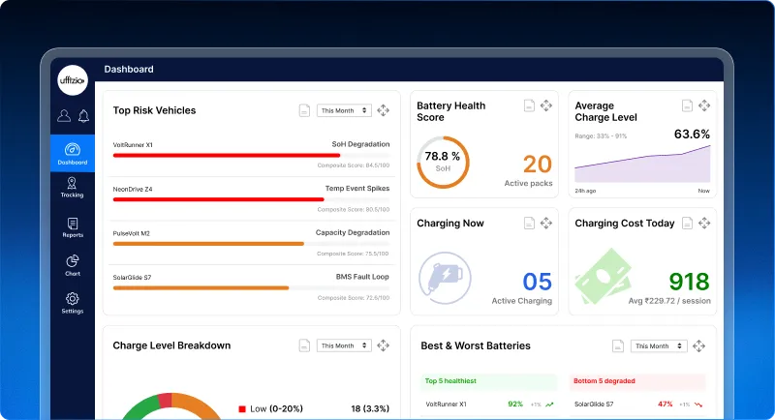Export Top Risk Vehicles report icon
775x420 pixels.
pyautogui.click(x=304, y=110)
